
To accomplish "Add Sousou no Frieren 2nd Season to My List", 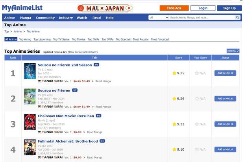I will [225, 73].
